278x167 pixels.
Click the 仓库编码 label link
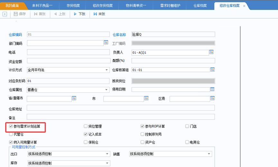[15, 35]
